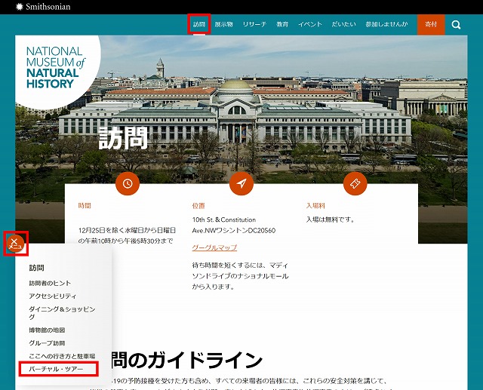The image size is (483, 390).
Task: Click the 時間 section label
Action: tap(85, 206)
